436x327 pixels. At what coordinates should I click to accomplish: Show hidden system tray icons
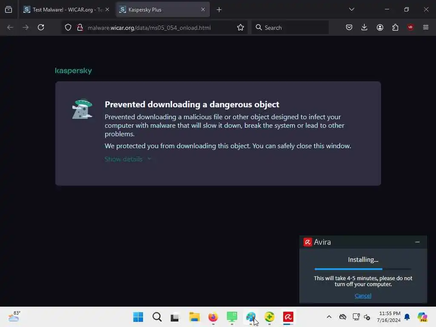[x=329, y=317]
